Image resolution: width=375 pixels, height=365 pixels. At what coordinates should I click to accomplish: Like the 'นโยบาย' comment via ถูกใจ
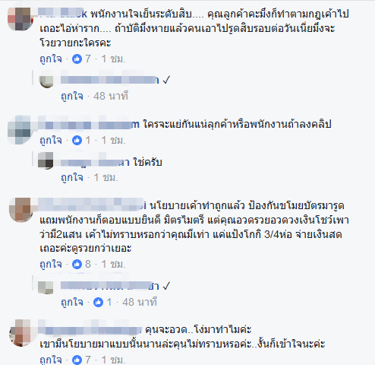point(51,265)
